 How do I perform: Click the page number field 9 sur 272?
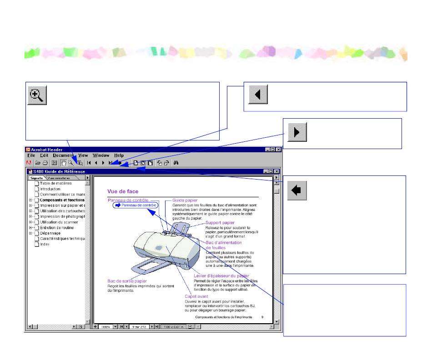(139, 327)
